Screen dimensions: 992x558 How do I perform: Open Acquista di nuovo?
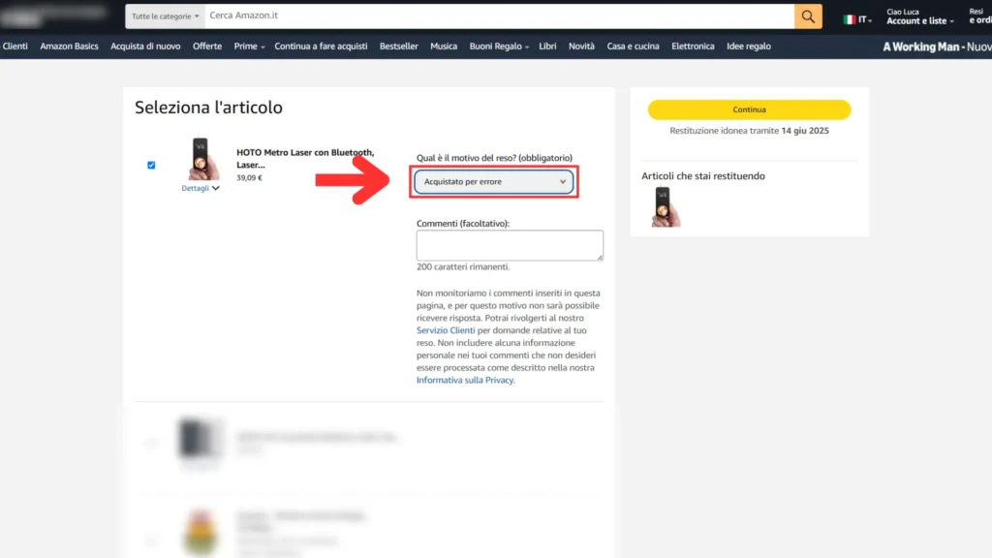[x=145, y=46]
